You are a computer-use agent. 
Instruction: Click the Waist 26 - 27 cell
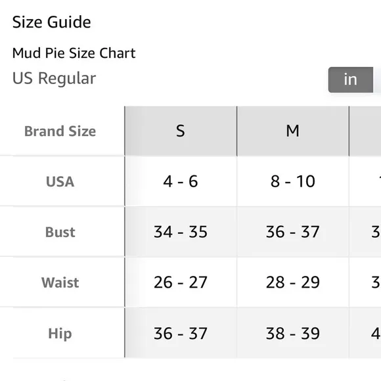(x=181, y=282)
